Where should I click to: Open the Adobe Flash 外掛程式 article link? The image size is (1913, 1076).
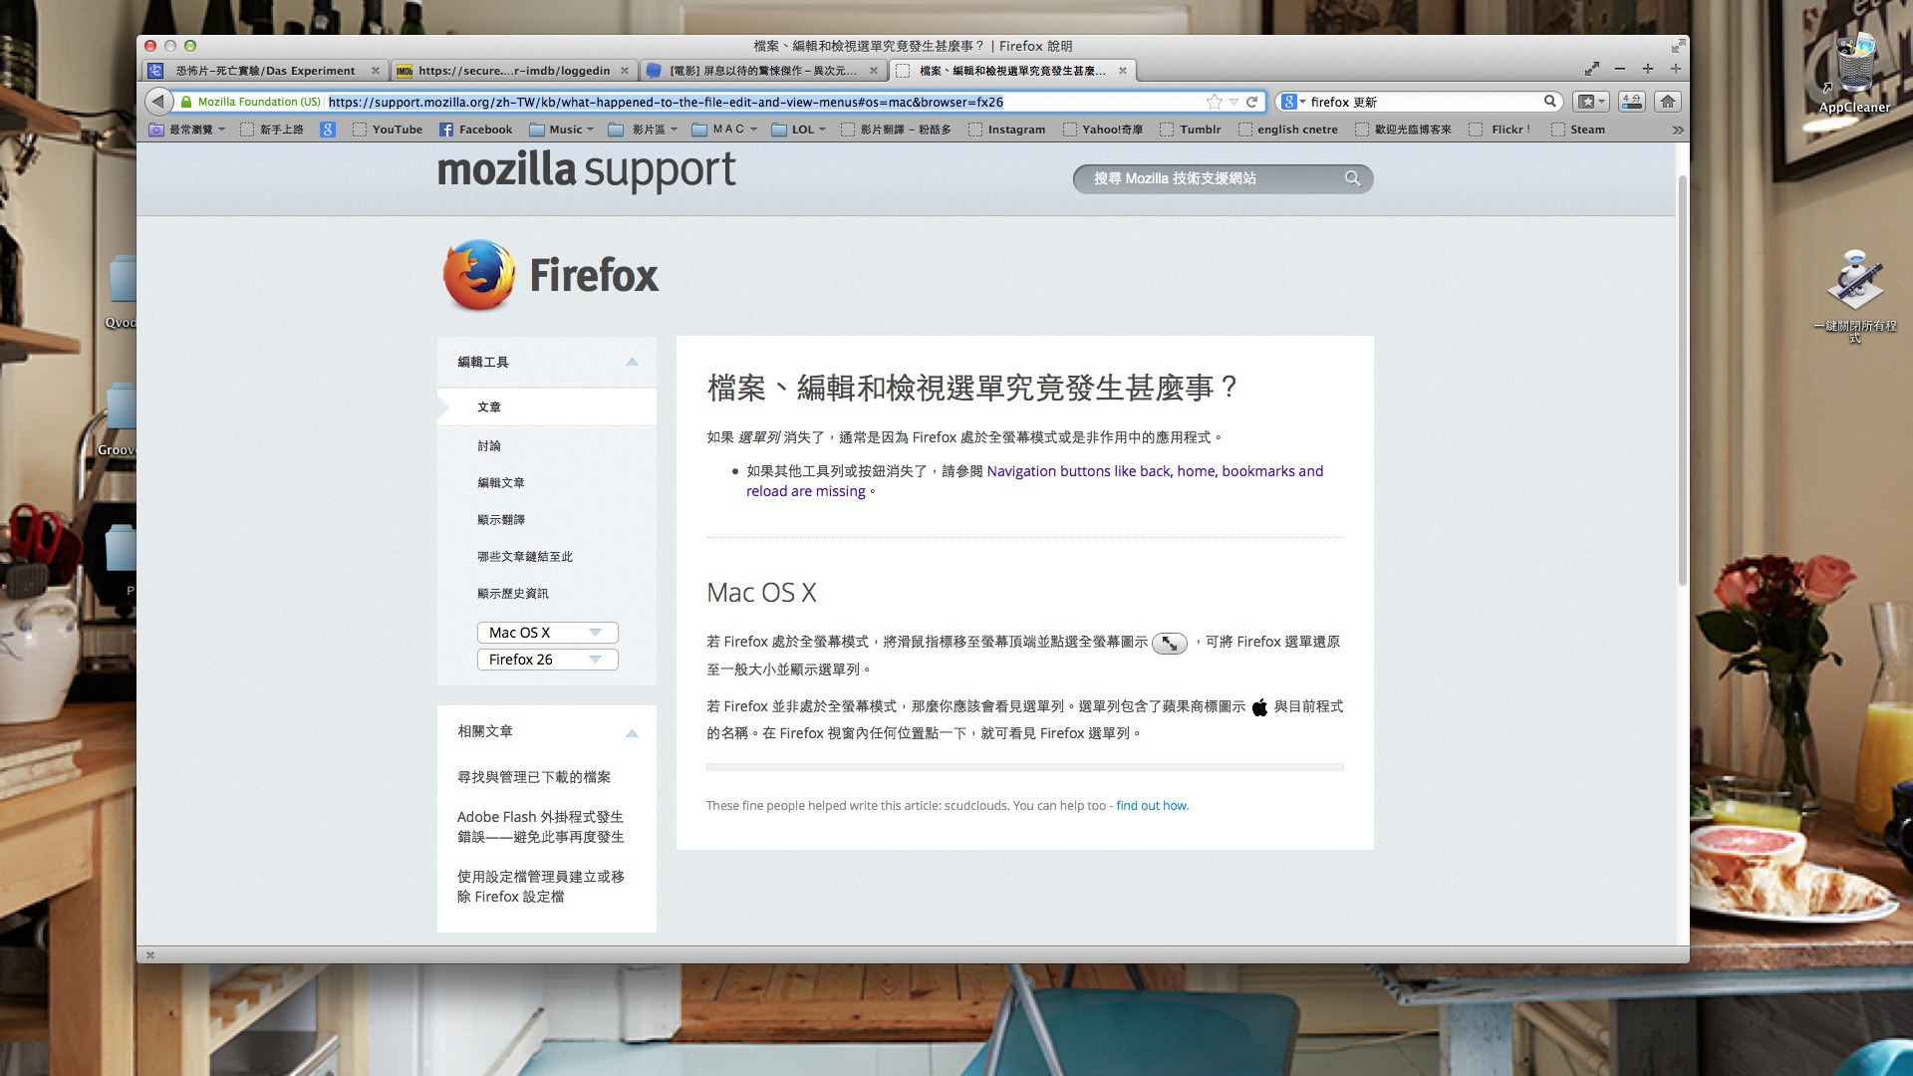click(541, 827)
